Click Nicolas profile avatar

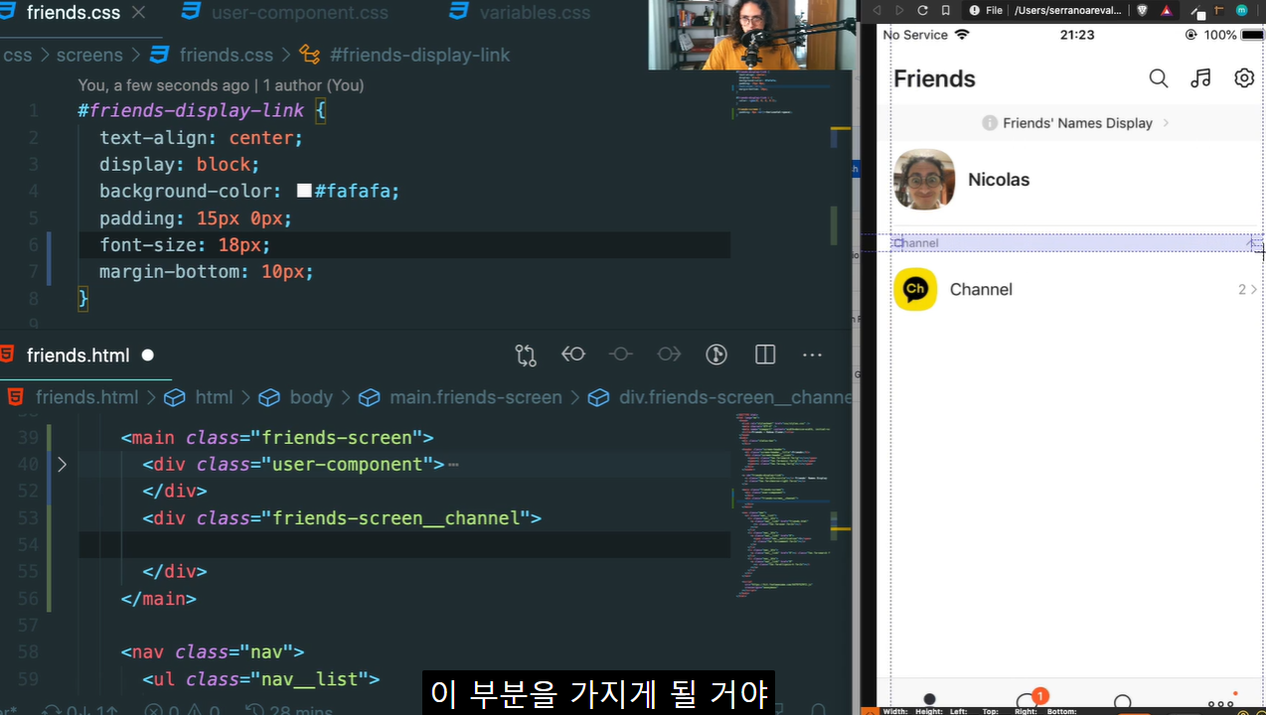924,180
